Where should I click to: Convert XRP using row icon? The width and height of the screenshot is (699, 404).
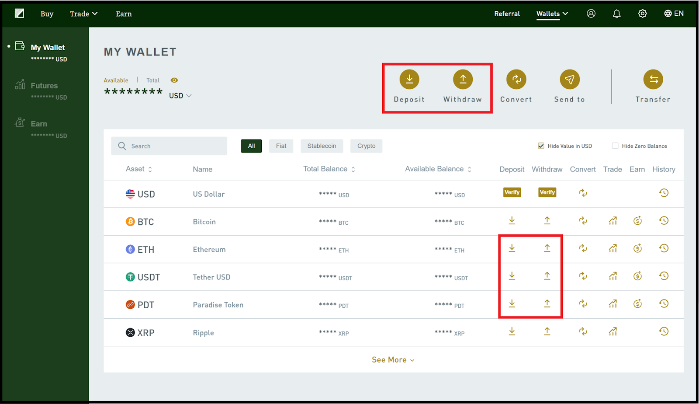[583, 331]
